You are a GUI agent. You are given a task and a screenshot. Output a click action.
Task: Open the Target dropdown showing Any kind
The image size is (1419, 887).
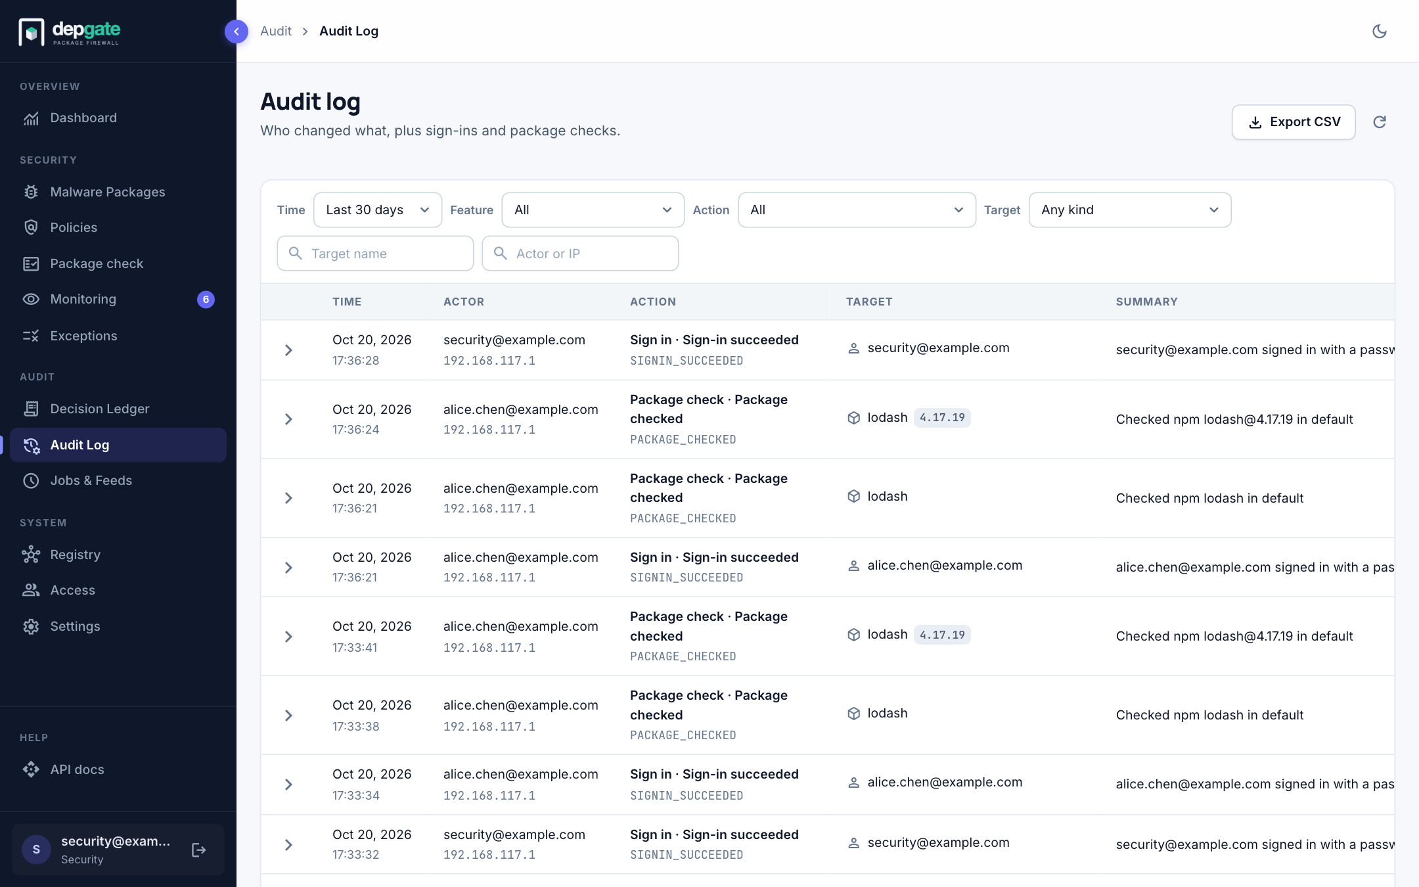coord(1130,210)
